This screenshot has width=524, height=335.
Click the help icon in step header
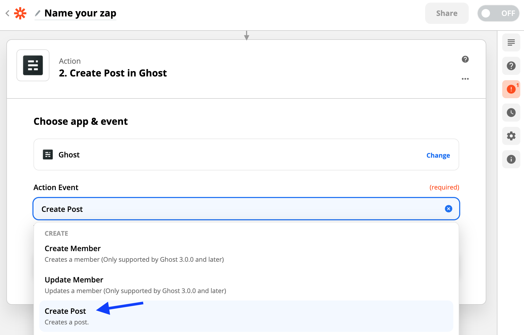coord(465,59)
